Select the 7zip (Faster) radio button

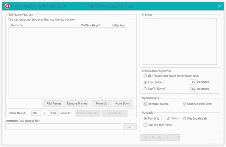145,82
